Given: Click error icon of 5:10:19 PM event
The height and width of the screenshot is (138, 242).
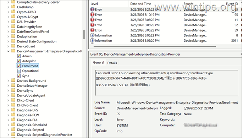Looking at the screenshot, I should click(92, 15).
